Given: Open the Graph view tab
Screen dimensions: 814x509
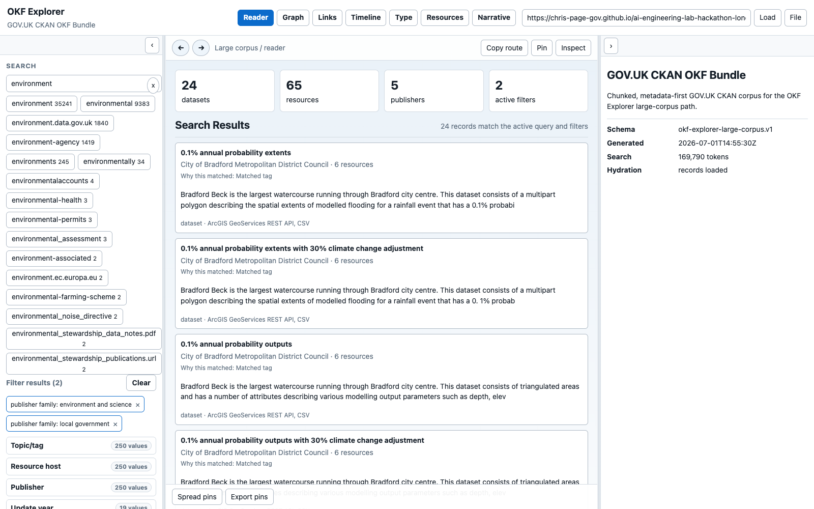Looking at the screenshot, I should coord(293,18).
